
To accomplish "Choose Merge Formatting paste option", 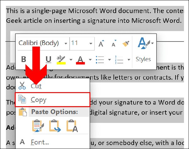I will point(54,126).
